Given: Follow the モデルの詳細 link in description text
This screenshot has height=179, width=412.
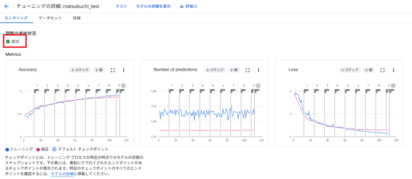Looking at the screenshot, I should click(62, 174).
